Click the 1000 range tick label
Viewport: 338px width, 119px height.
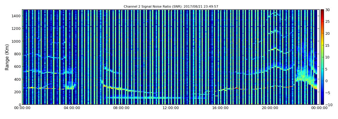click(16, 41)
